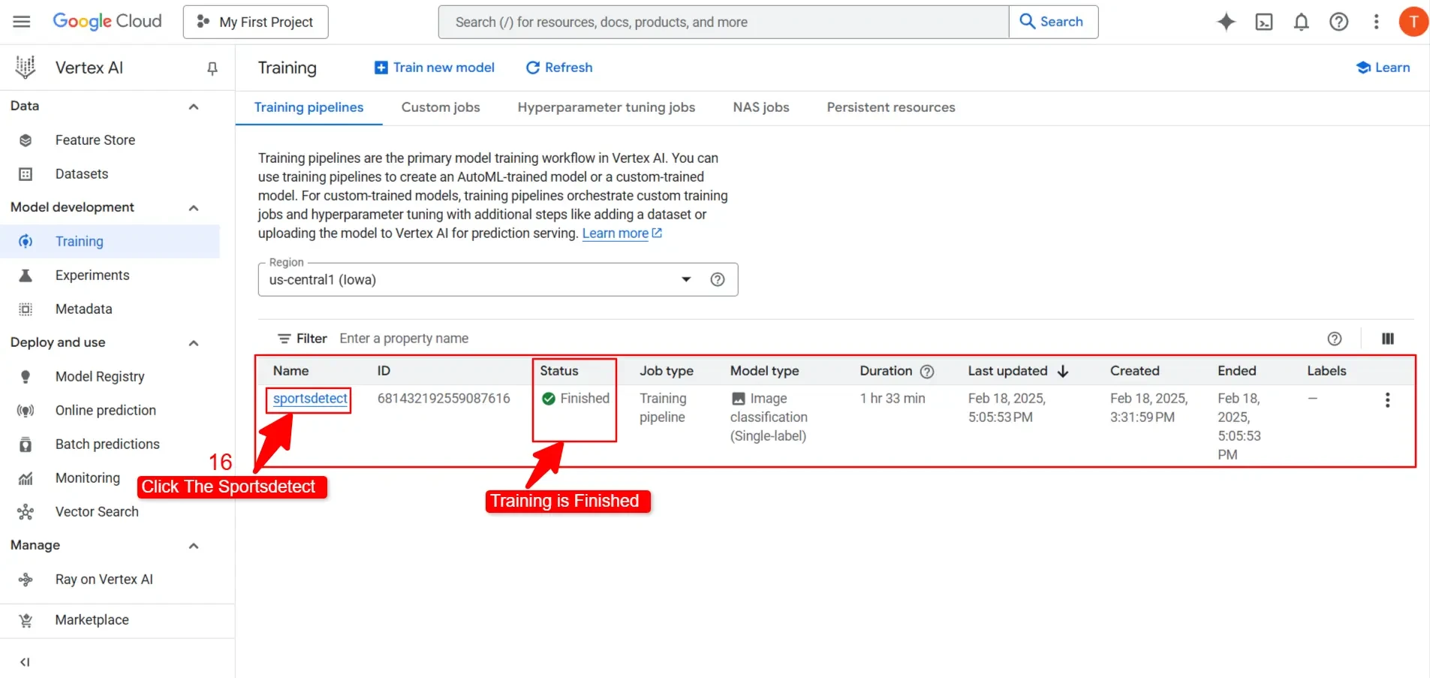Click the Status column header
The height and width of the screenshot is (678, 1430).
559,371
